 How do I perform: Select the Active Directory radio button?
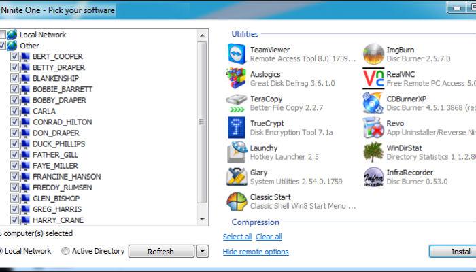pos(65,251)
